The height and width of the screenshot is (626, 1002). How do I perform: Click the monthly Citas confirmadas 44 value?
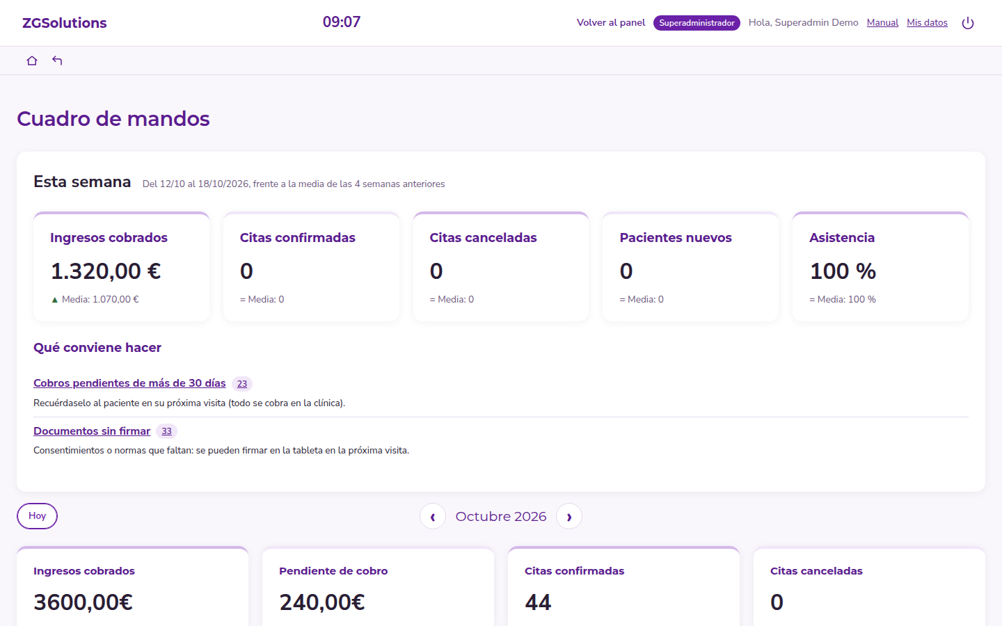[538, 602]
